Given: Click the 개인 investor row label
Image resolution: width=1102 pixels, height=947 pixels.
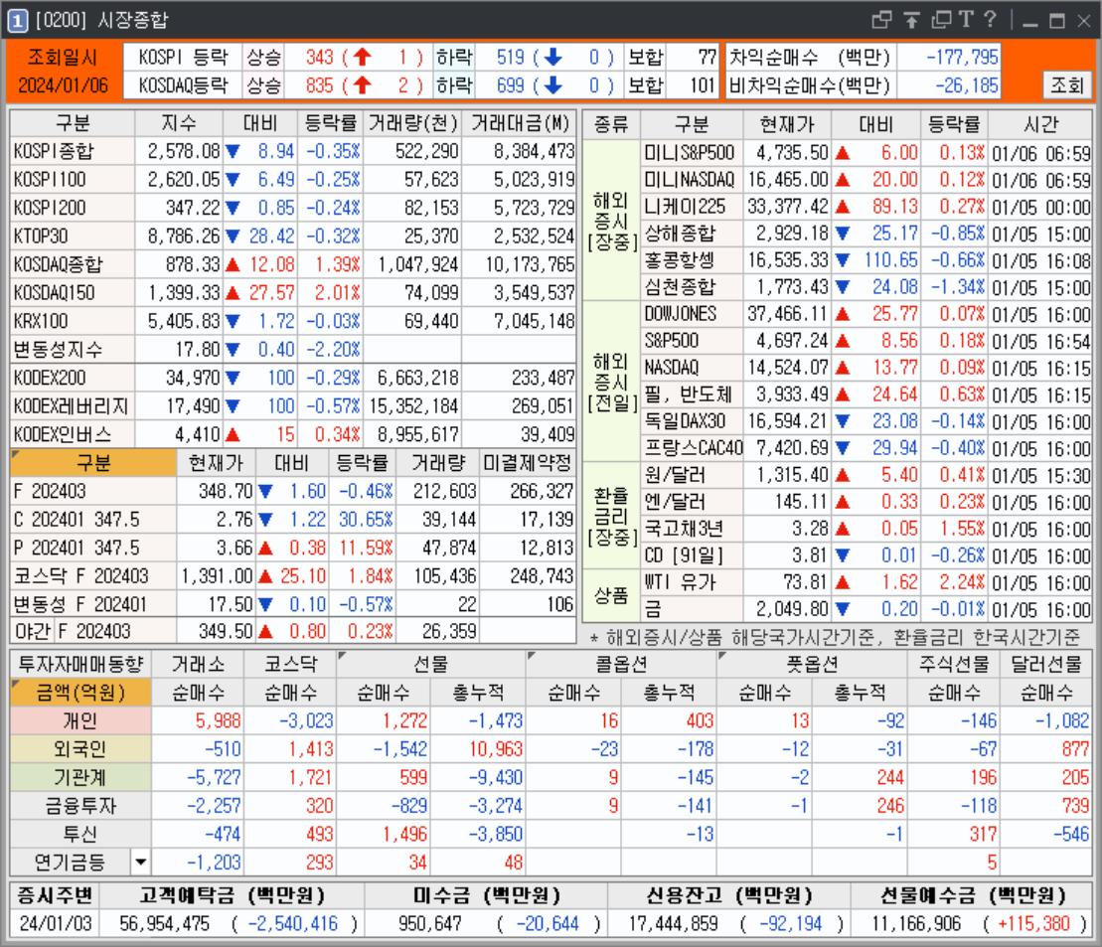Looking at the screenshot, I should (80, 720).
